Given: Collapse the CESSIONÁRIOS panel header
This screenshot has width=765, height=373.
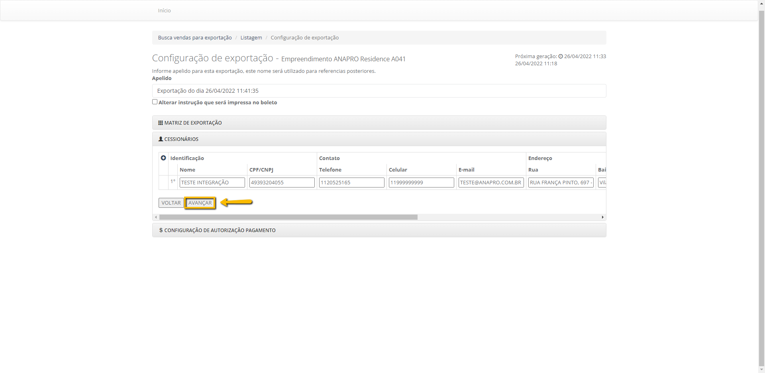Looking at the screenshot, I should pos(181,139).
